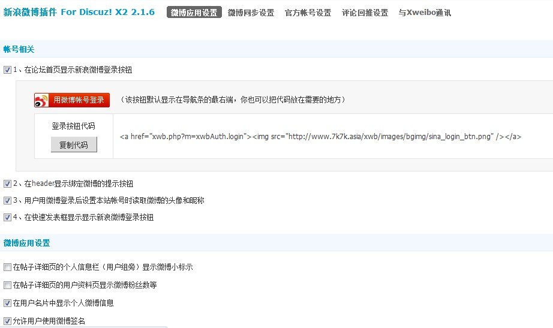553x328 pixels.
Task: Click the 新浪微博插件 For Discuz! X2 title
Action: 79,12
